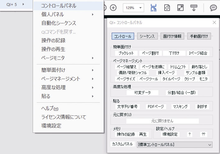Click the zoom in plus icon
Image resolution: width=220 pixels, height=154 pixels.
[x=113, y=7]
